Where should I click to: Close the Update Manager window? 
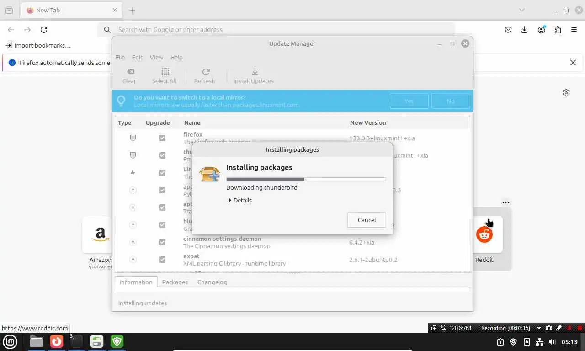[x=465, y=43]
